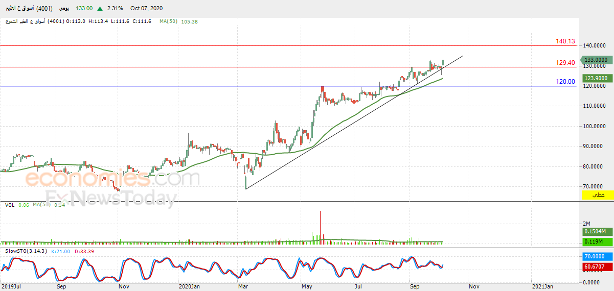
Task: Toggle the VOL indicator label
Action: (9, 205)
